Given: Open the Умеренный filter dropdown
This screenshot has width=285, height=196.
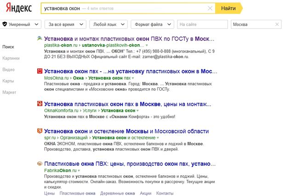Looking at the screenshot, I should pyautogui.click(x=21, y=24).
